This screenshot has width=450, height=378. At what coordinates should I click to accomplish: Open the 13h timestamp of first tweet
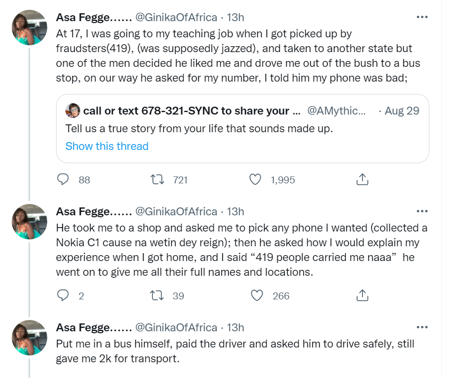point(235,18)
